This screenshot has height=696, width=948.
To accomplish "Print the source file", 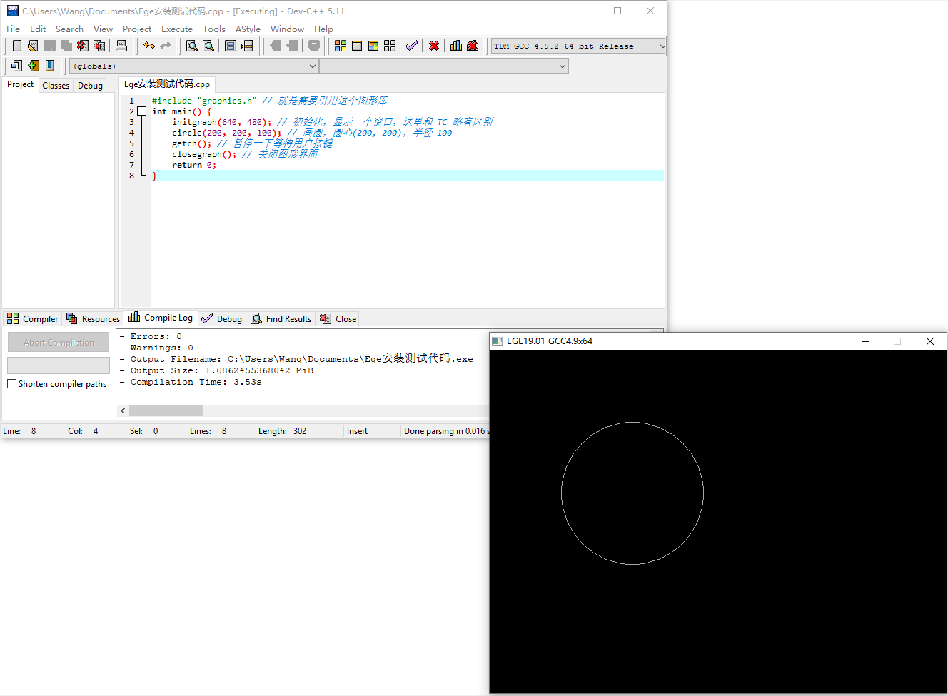I will (121, 45).
